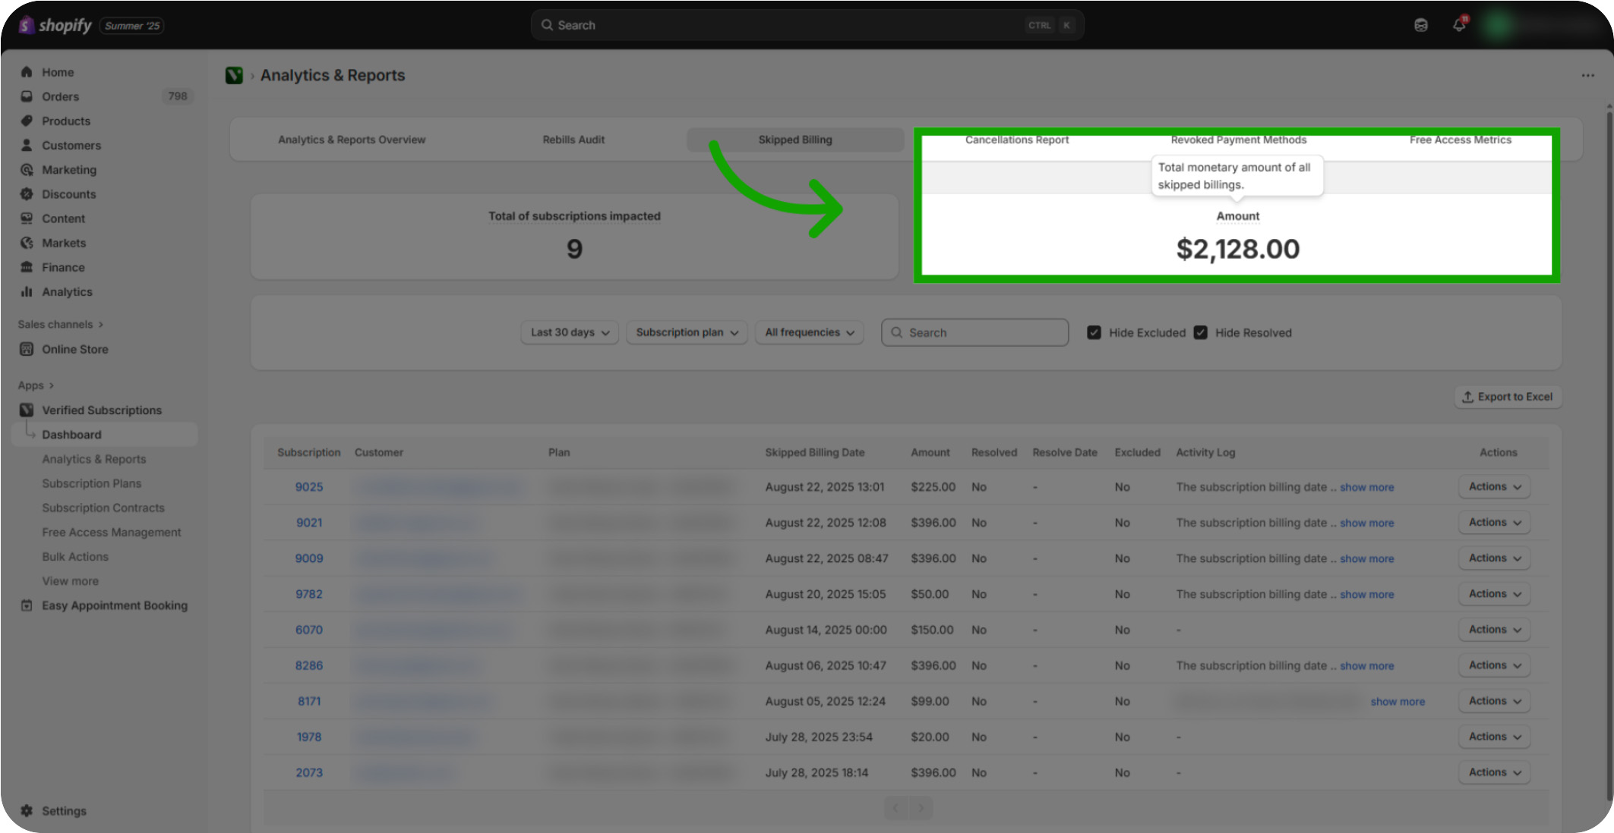Click the Easy Appointment Booking icon
The image size is (1614, 833).
[x=27, y=605]
